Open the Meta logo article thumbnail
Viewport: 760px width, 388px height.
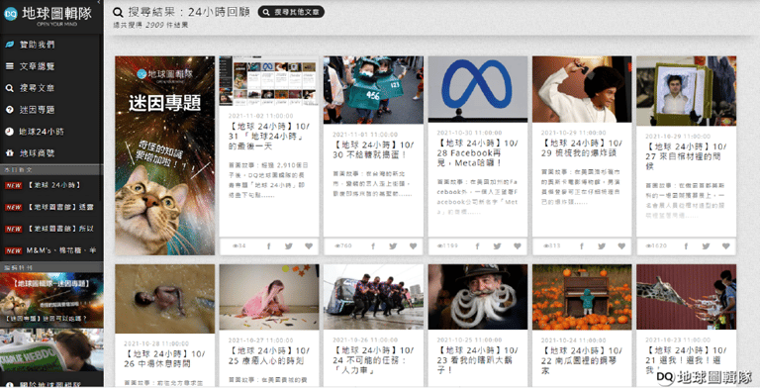(x=477, y=88)
